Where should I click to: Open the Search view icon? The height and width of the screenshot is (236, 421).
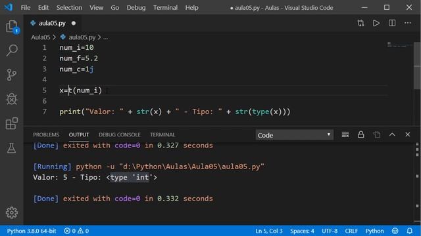pyautogui.click(x=12, y=50)
